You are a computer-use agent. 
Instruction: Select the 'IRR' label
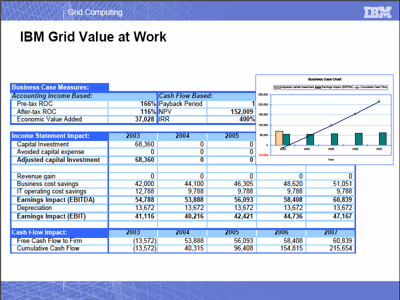point(164,119)
